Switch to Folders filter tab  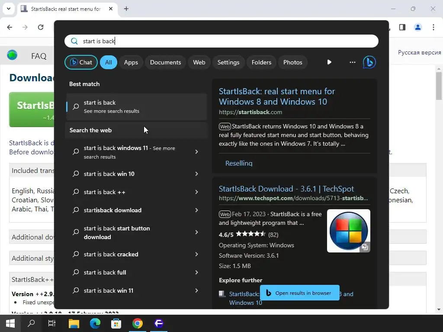pos(261,62)
